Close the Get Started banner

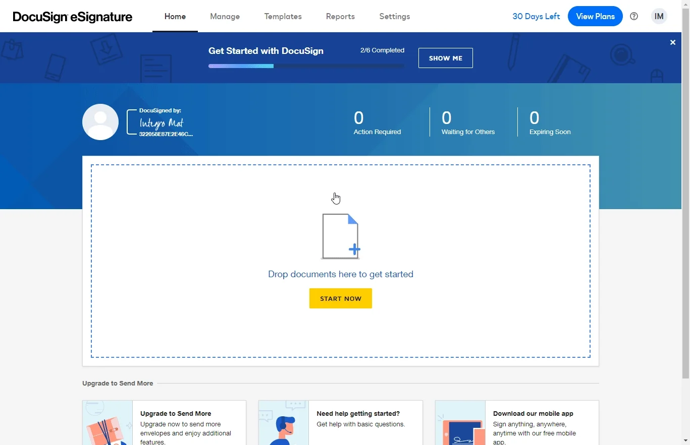672,42
